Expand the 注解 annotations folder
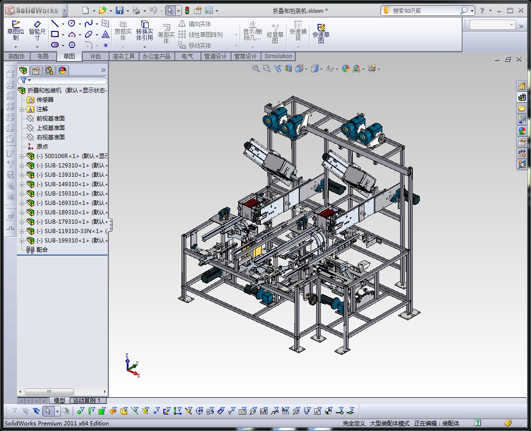531x431 pixels. 22,109
